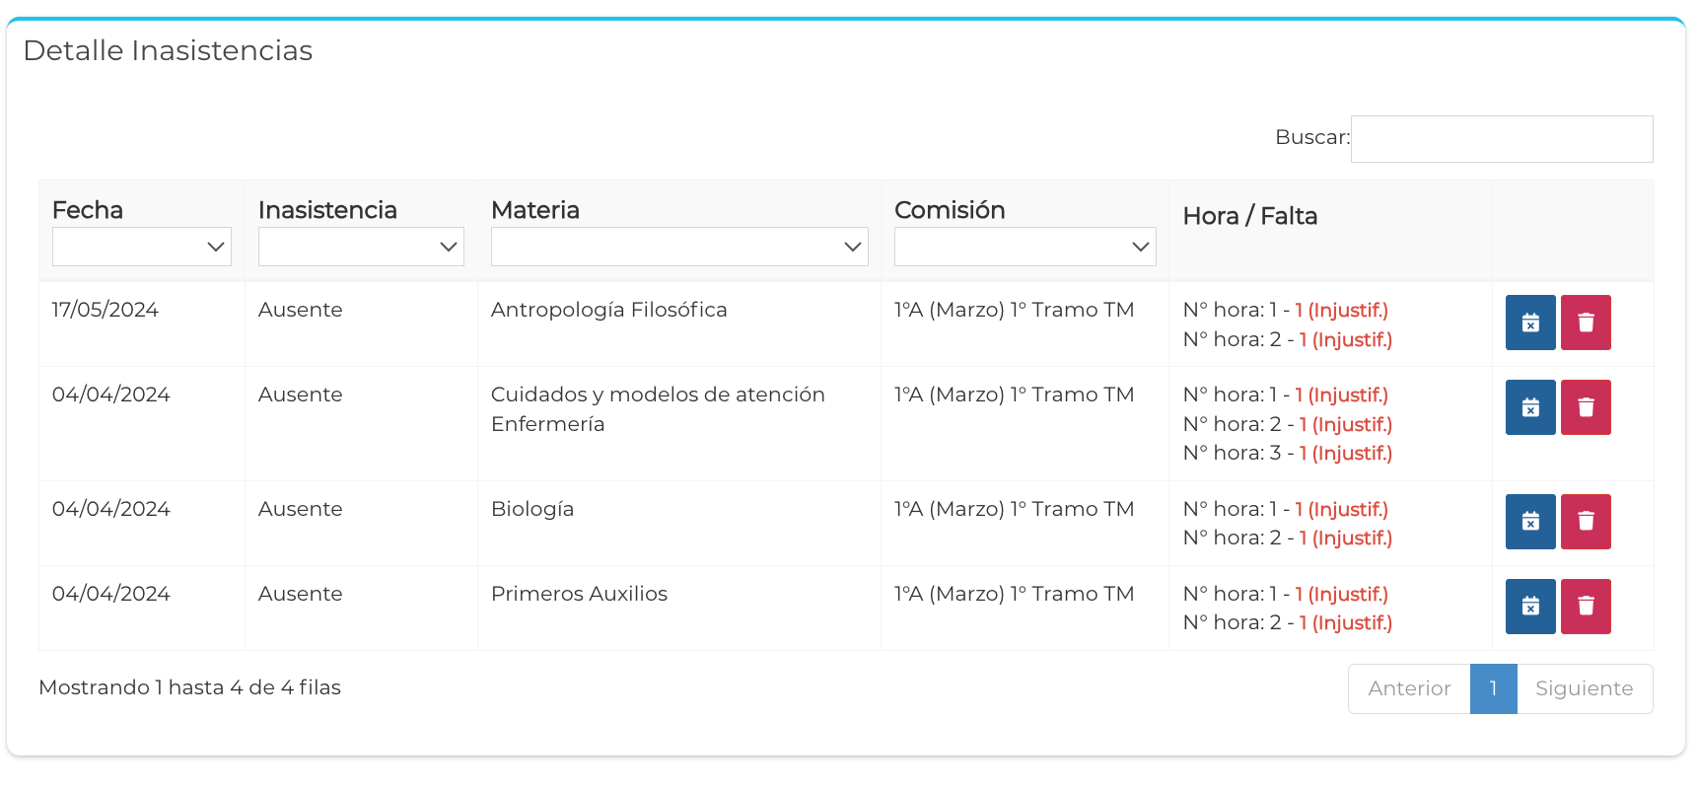Click the Materia column header label
This screenshot has width=1698, height=791.
(535, 210)
